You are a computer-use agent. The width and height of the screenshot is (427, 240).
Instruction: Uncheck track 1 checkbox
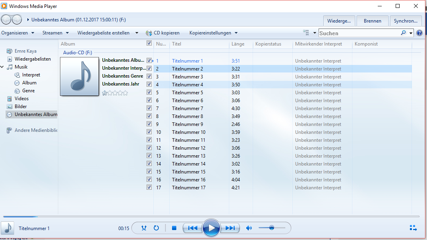point(149,60)
